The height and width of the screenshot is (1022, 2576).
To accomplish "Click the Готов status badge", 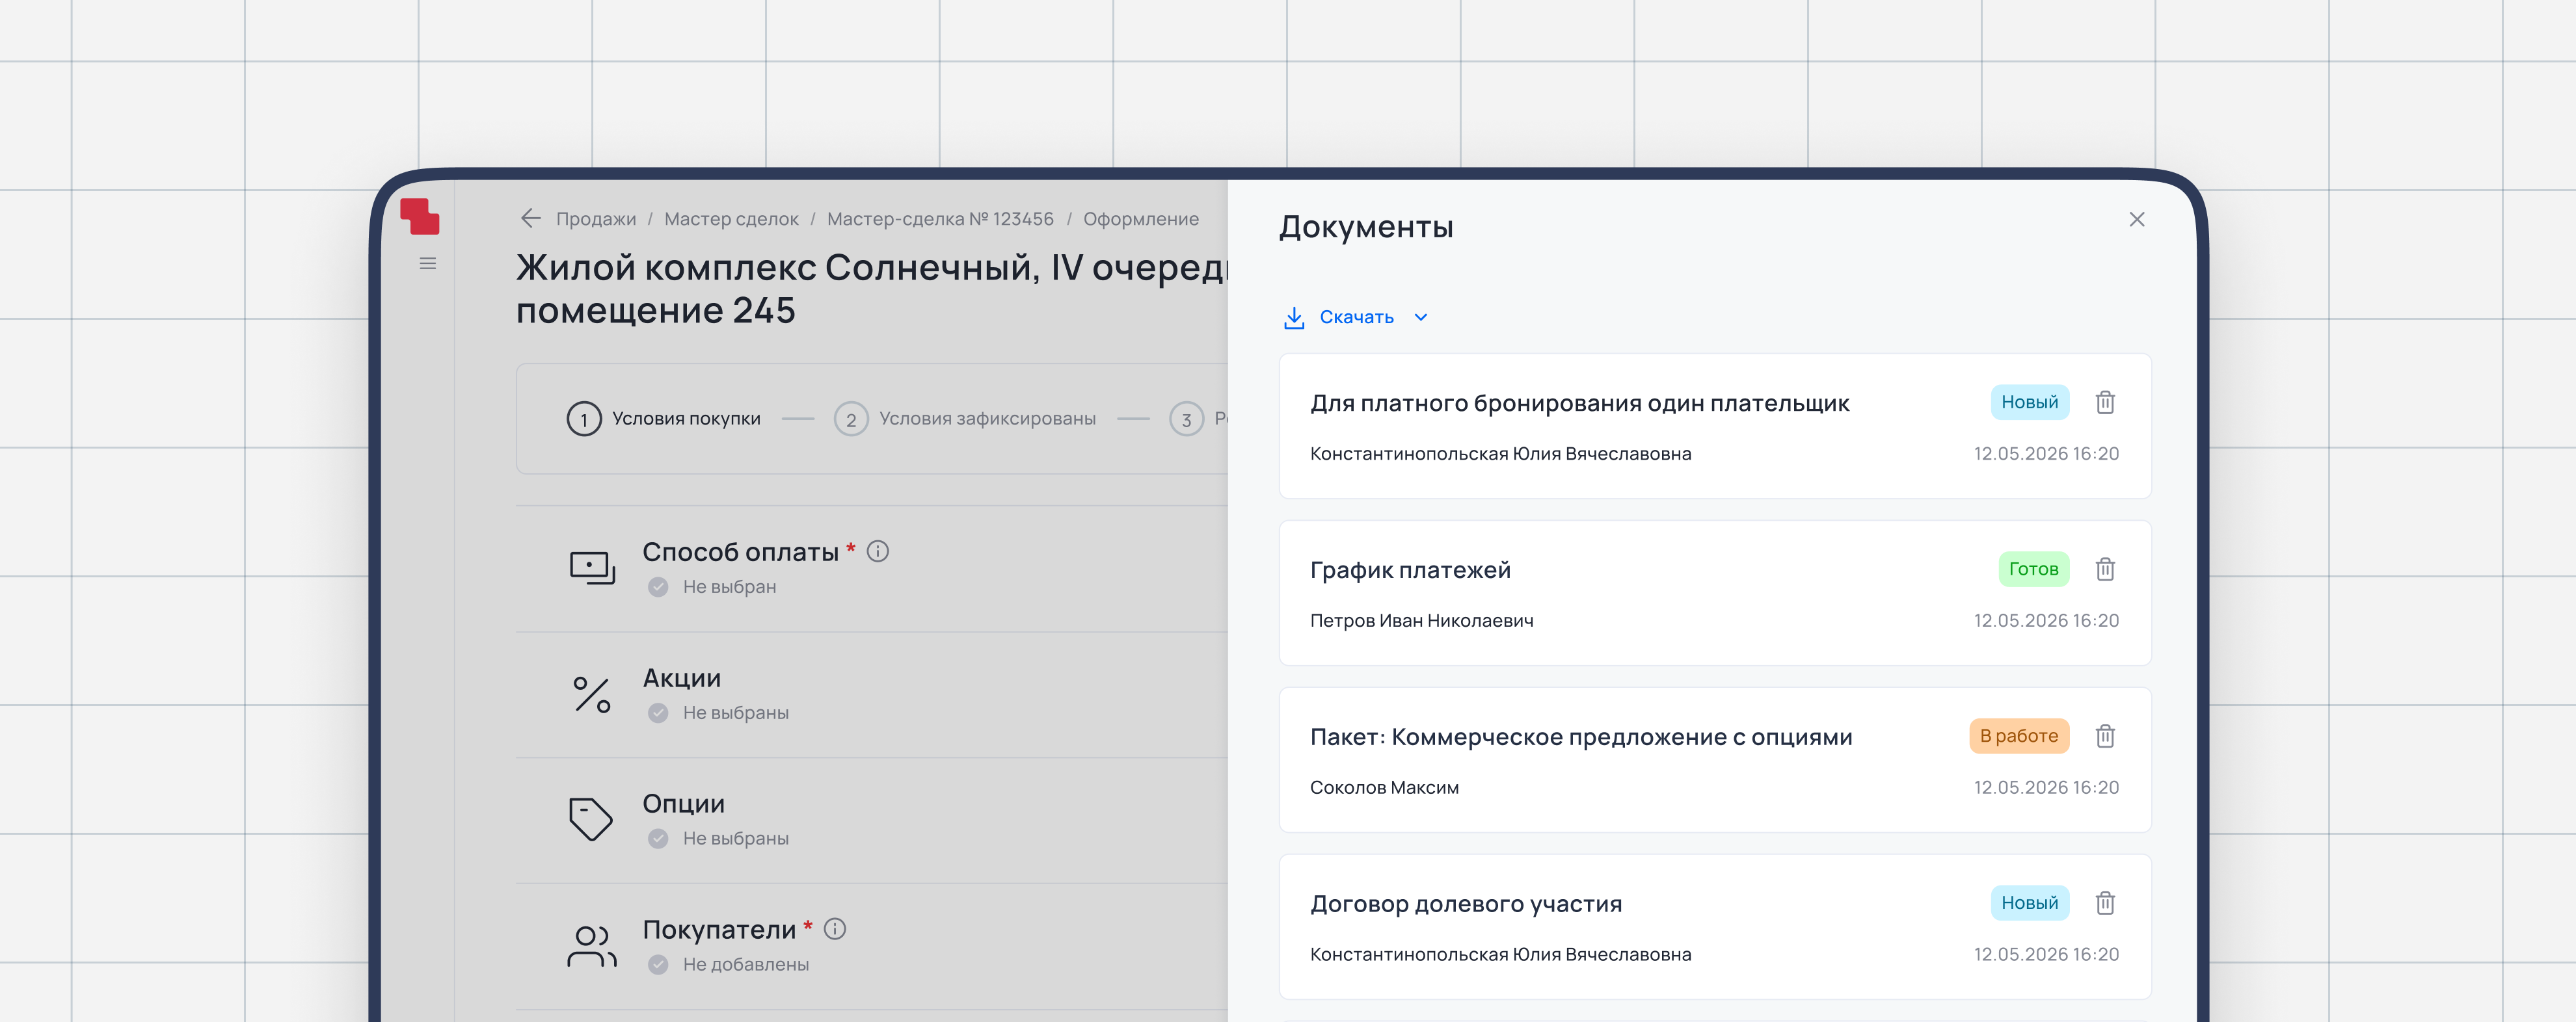I will click(x=2033, y=570).
